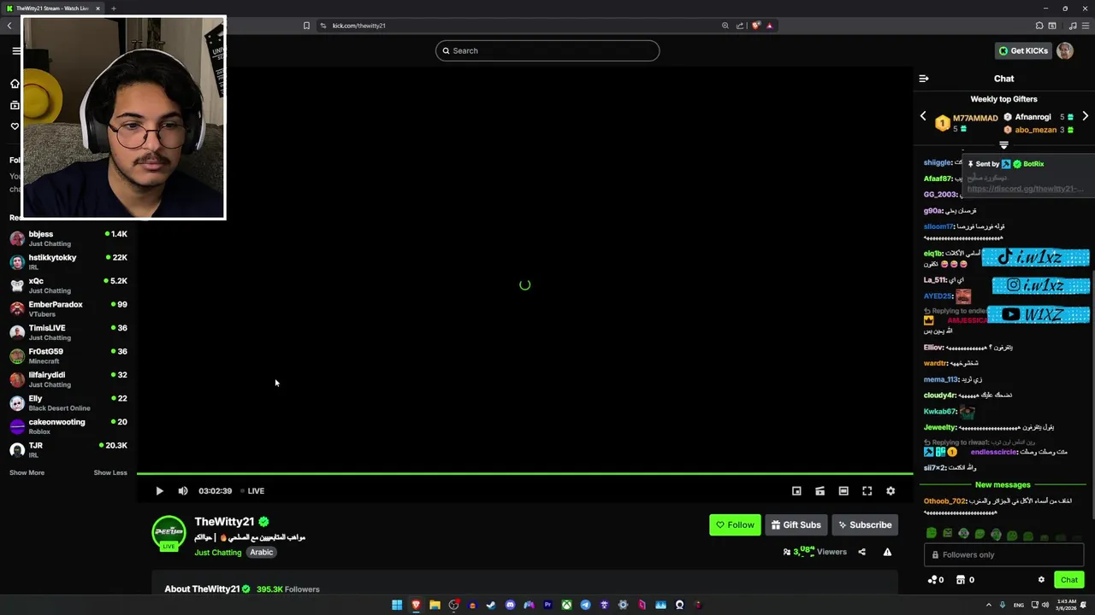Select the Arabic language tag
Image resolution: width=1095 pixels, height=615 pixels.
click(262, 553)
